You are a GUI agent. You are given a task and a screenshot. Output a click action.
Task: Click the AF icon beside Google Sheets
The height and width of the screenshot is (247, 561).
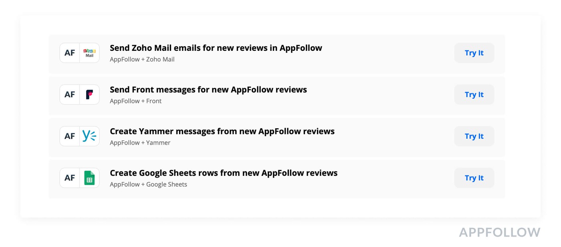(70, 178)
